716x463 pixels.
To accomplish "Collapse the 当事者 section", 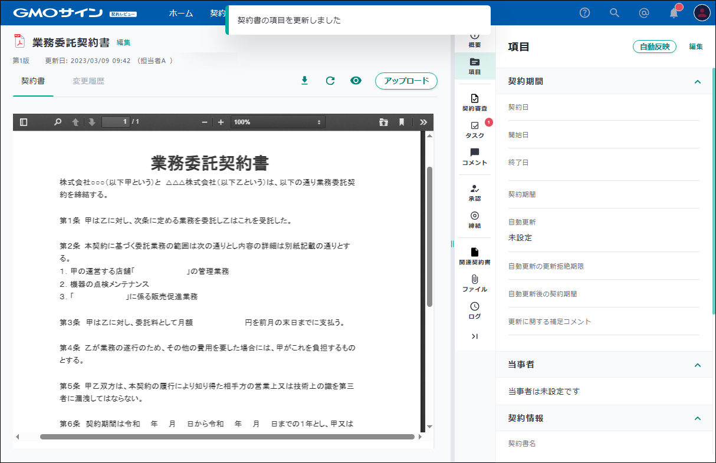I will coord(698,365).
